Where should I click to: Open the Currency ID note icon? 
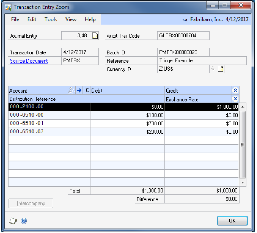coord(220,69)
